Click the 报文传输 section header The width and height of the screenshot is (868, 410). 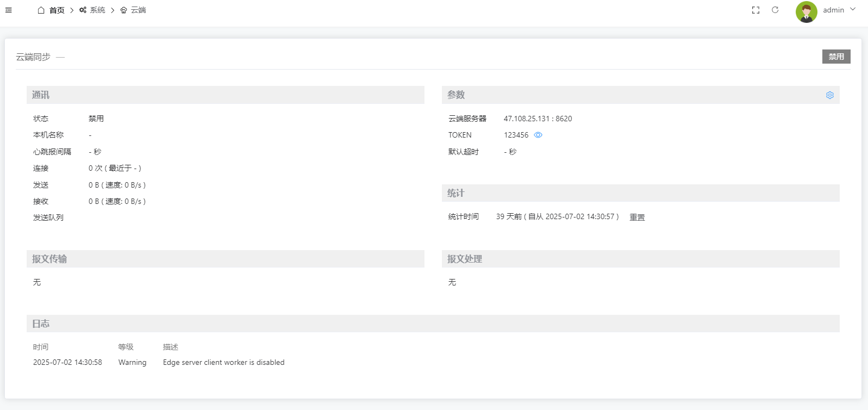[49, 259]
